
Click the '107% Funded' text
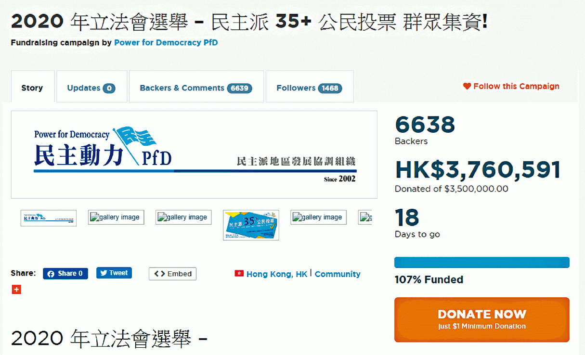(429, 279)
